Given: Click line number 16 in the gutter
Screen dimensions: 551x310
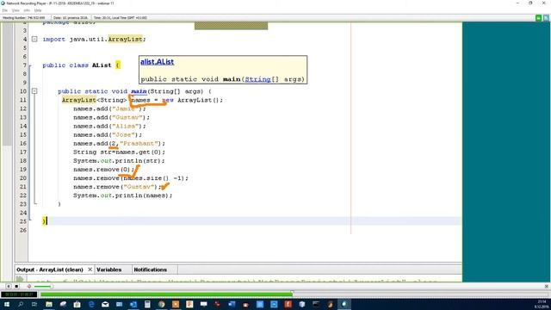Looking at the screenshot, I should coord(23,144).
